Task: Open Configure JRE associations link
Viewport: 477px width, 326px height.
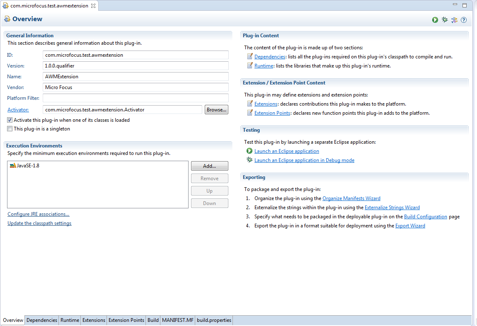Action: [x=38, y=214]
